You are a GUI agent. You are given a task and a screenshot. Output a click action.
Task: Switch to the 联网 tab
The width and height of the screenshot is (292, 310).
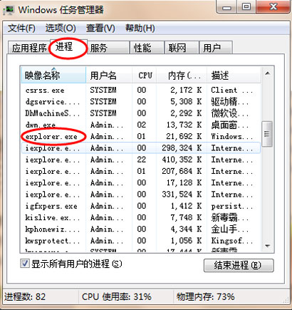point(182,48)
